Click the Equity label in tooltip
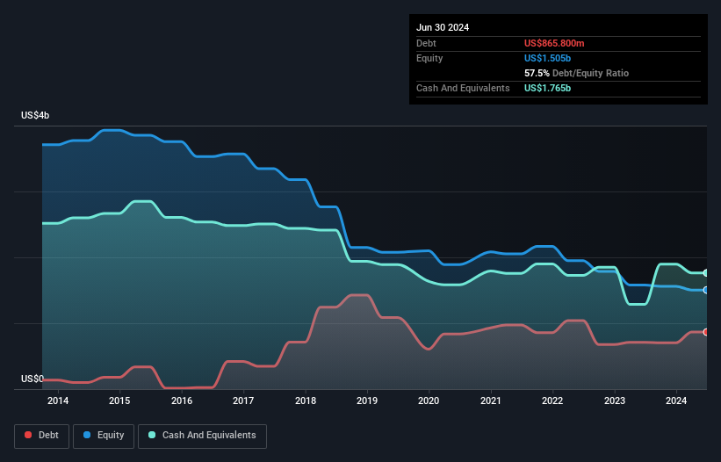This screenshot has height=462, width=721. click(429, 58)
